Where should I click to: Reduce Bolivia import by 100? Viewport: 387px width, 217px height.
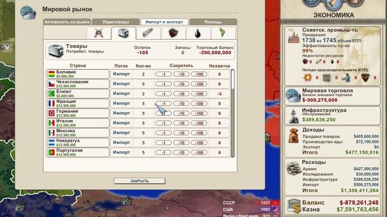(199, 74)
